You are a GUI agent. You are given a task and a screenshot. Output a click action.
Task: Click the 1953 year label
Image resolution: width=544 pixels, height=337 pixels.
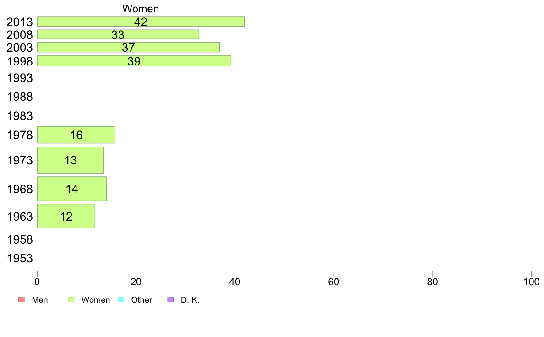pyautogui.click(x=20, y=258)
